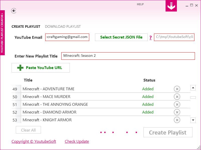Remove Minecraft - KNIGHT ARMOR entry
Viewport: 201px width, 150px height.
click(177, 120)
